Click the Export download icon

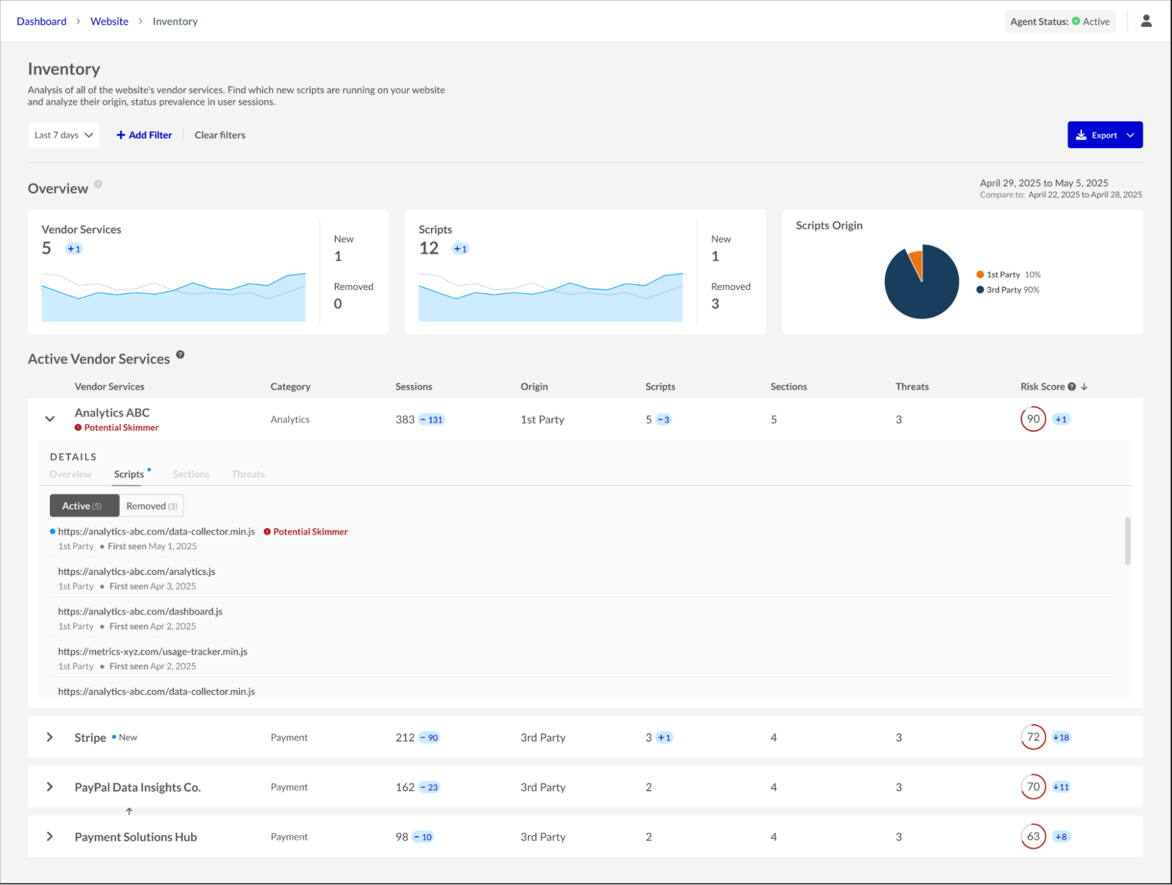click(x=1081, y=134)
